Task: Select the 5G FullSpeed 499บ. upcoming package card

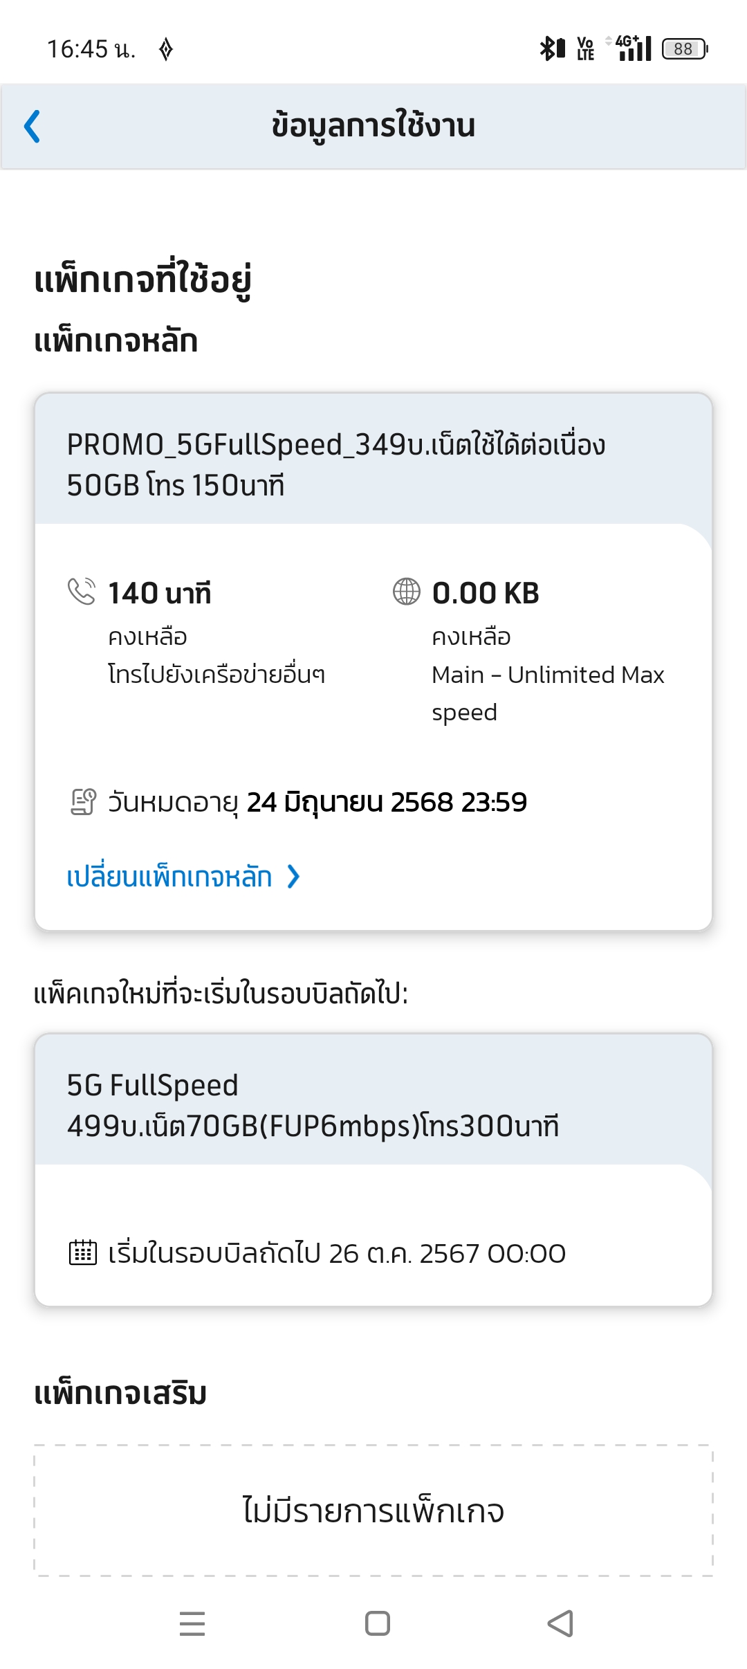Action: (x=373, y=1169)
